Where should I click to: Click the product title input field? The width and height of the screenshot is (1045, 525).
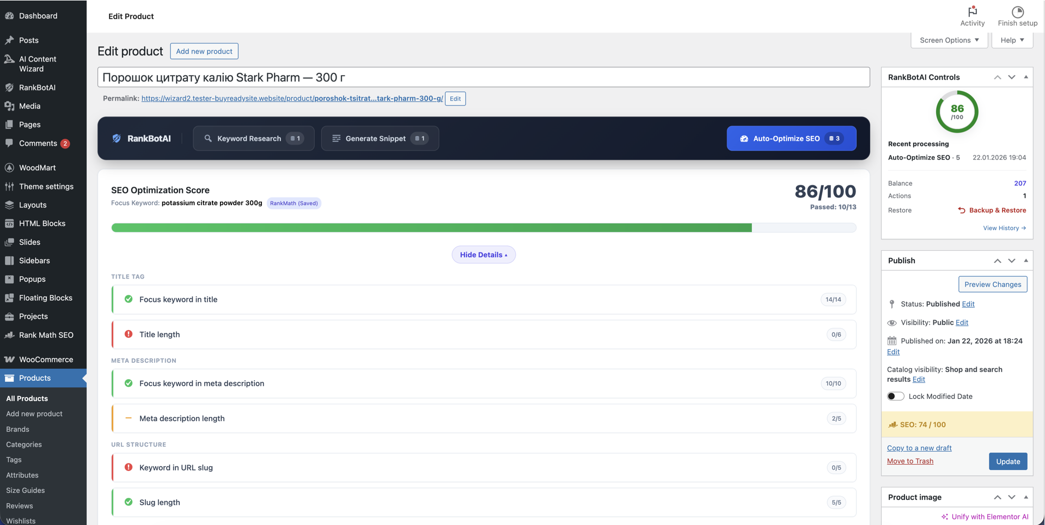point(484,77)
